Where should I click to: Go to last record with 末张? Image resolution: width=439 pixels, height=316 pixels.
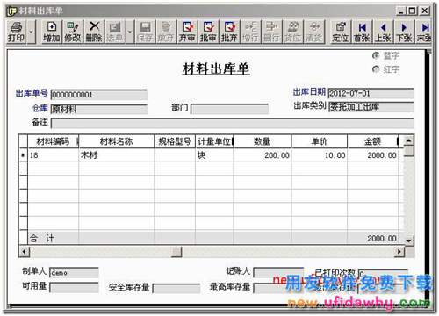click(423, 32)
